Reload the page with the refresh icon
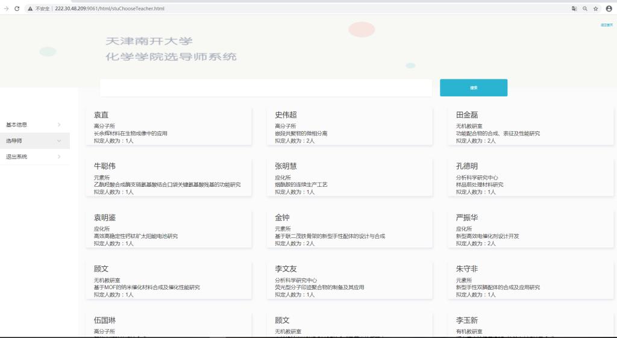Viewport: 617px width, 338px height. pos(17,8)
